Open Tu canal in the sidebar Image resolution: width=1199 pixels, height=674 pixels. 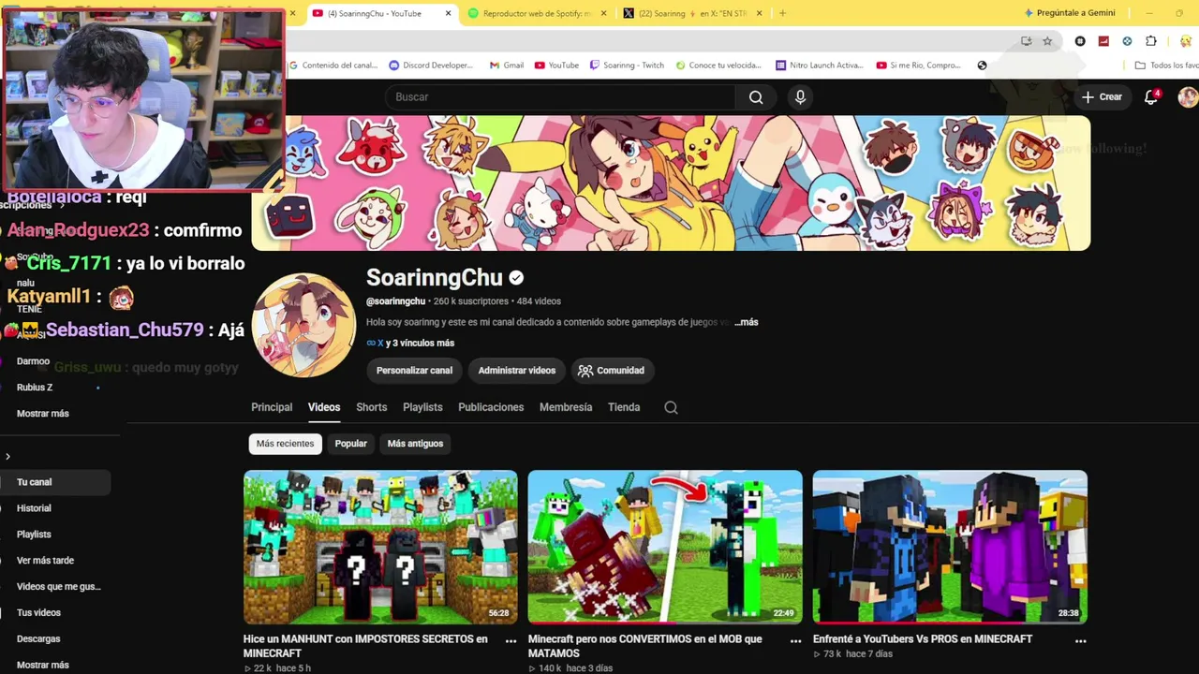click(55, 482)
